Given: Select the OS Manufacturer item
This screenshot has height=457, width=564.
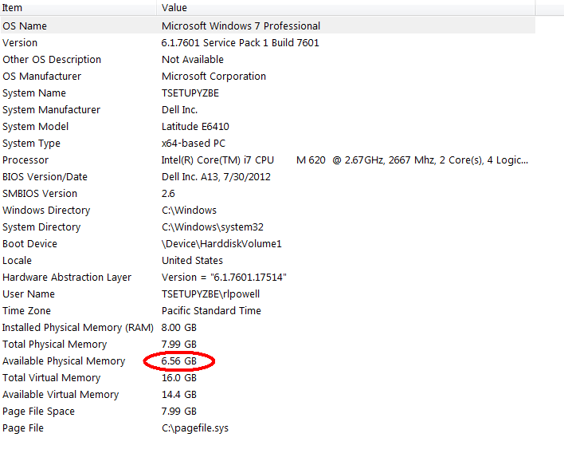Looking at the screenshot, I should 41,77.
